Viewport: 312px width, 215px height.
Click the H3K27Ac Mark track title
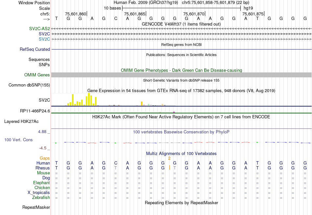click(x=181, y=117)
